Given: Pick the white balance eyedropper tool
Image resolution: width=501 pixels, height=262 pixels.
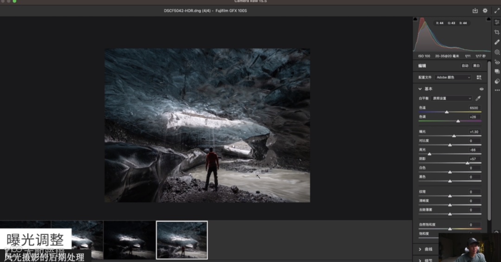Looking at the screenshot, I should [478, 98].
